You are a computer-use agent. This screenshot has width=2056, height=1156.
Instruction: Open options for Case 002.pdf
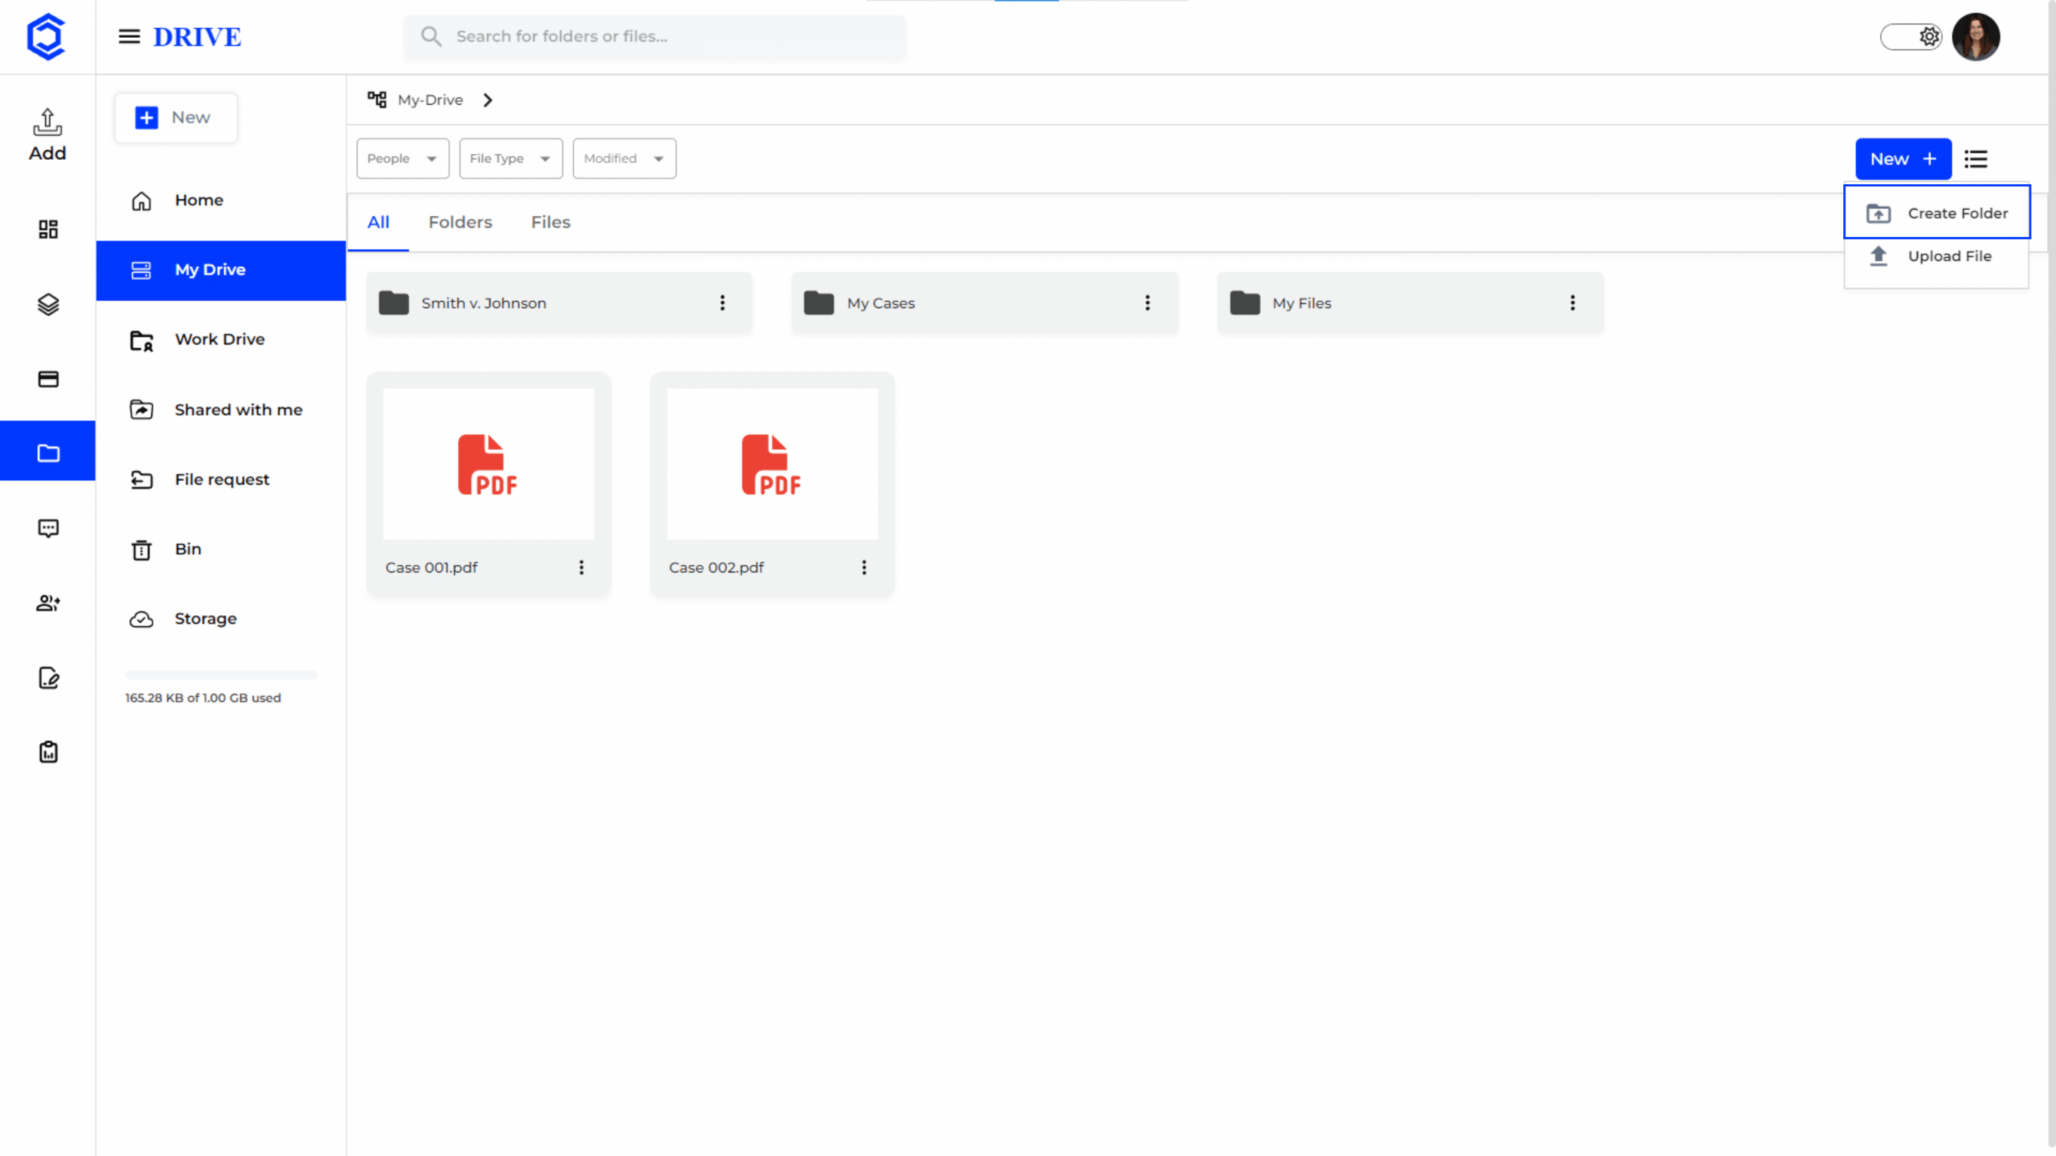coord(864,567)
